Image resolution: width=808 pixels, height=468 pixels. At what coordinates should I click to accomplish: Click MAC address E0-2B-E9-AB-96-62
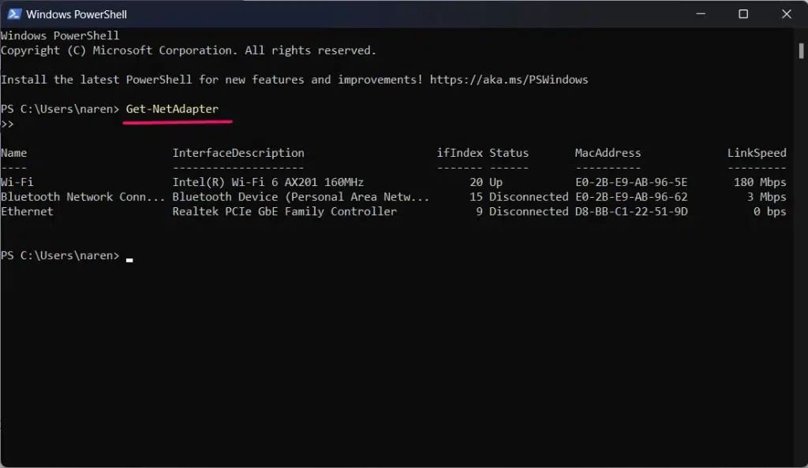631,197
